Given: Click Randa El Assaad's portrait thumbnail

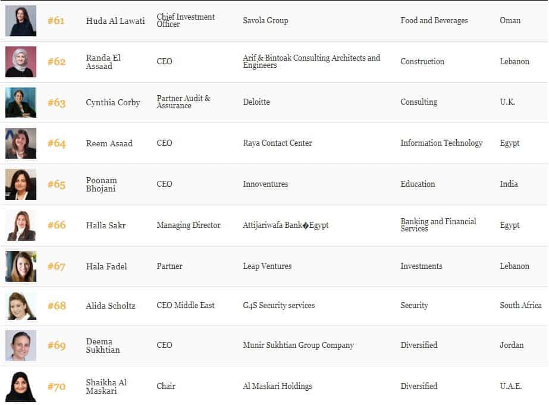Looking at the screenshot, I should click(21, 62).
